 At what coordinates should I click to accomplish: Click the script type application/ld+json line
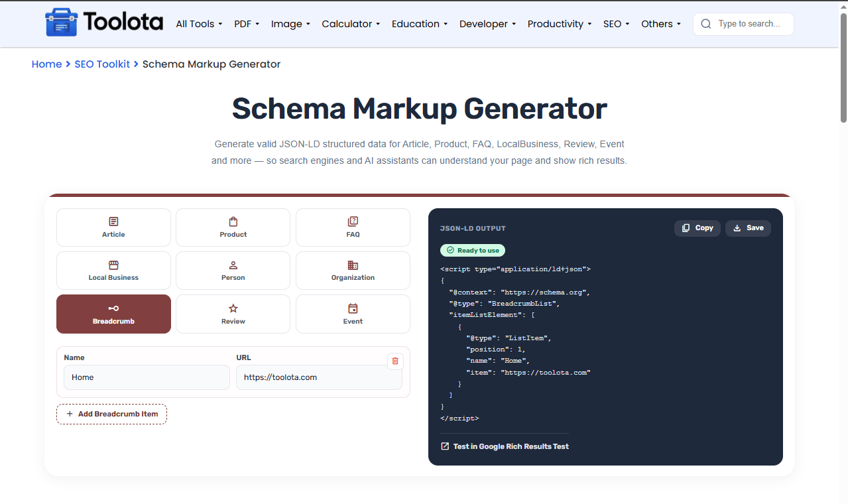pos(515,269)
